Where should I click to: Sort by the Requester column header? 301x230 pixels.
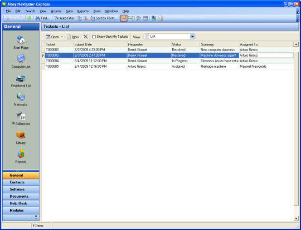(x=149, y=44)
